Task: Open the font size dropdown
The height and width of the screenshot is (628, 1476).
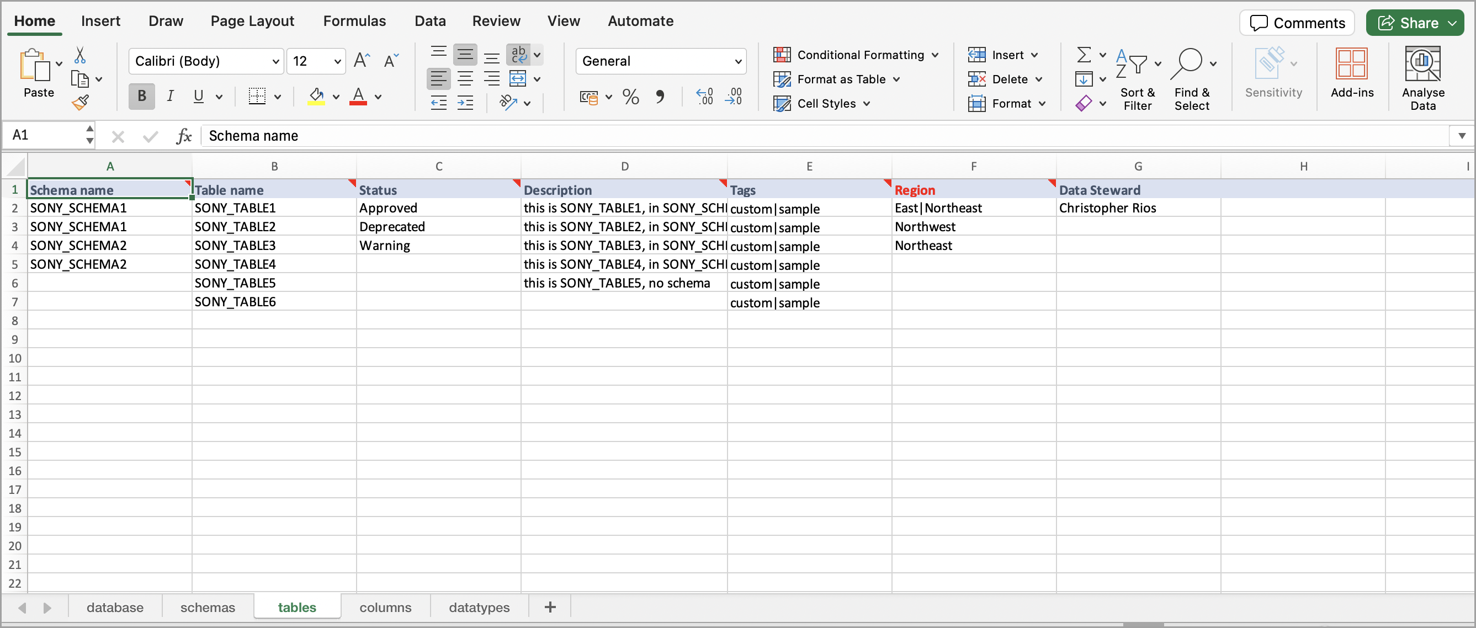Action: (x=337, y=61)
